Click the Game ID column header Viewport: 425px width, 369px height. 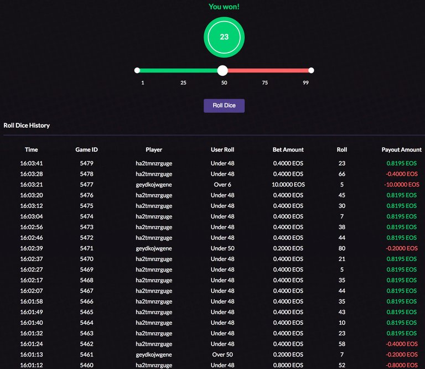pyautogui.click(x=86, y=149)
